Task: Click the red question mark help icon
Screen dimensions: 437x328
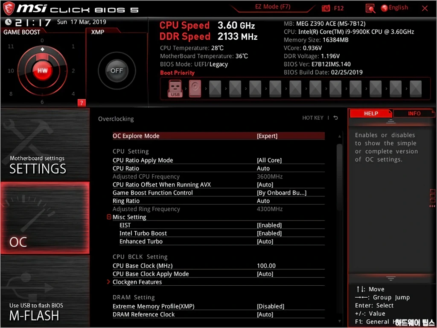Action: point(82,103)
